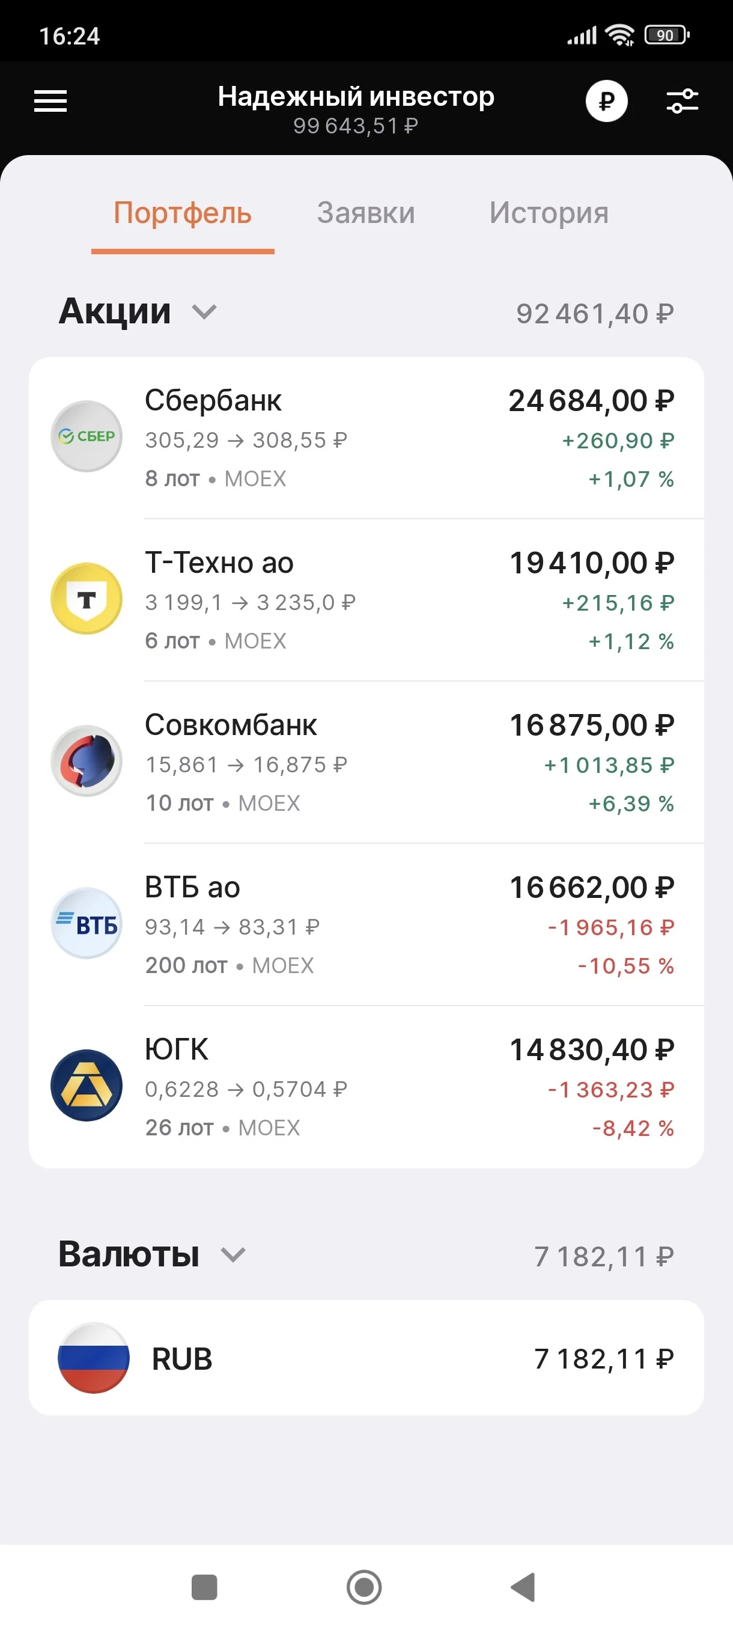Image resolution: width=733 pixels, height=1630 pixels.
Task: Open Сбербанк position worth 24 684,00 ₽
Action: (x=366, y=439)
